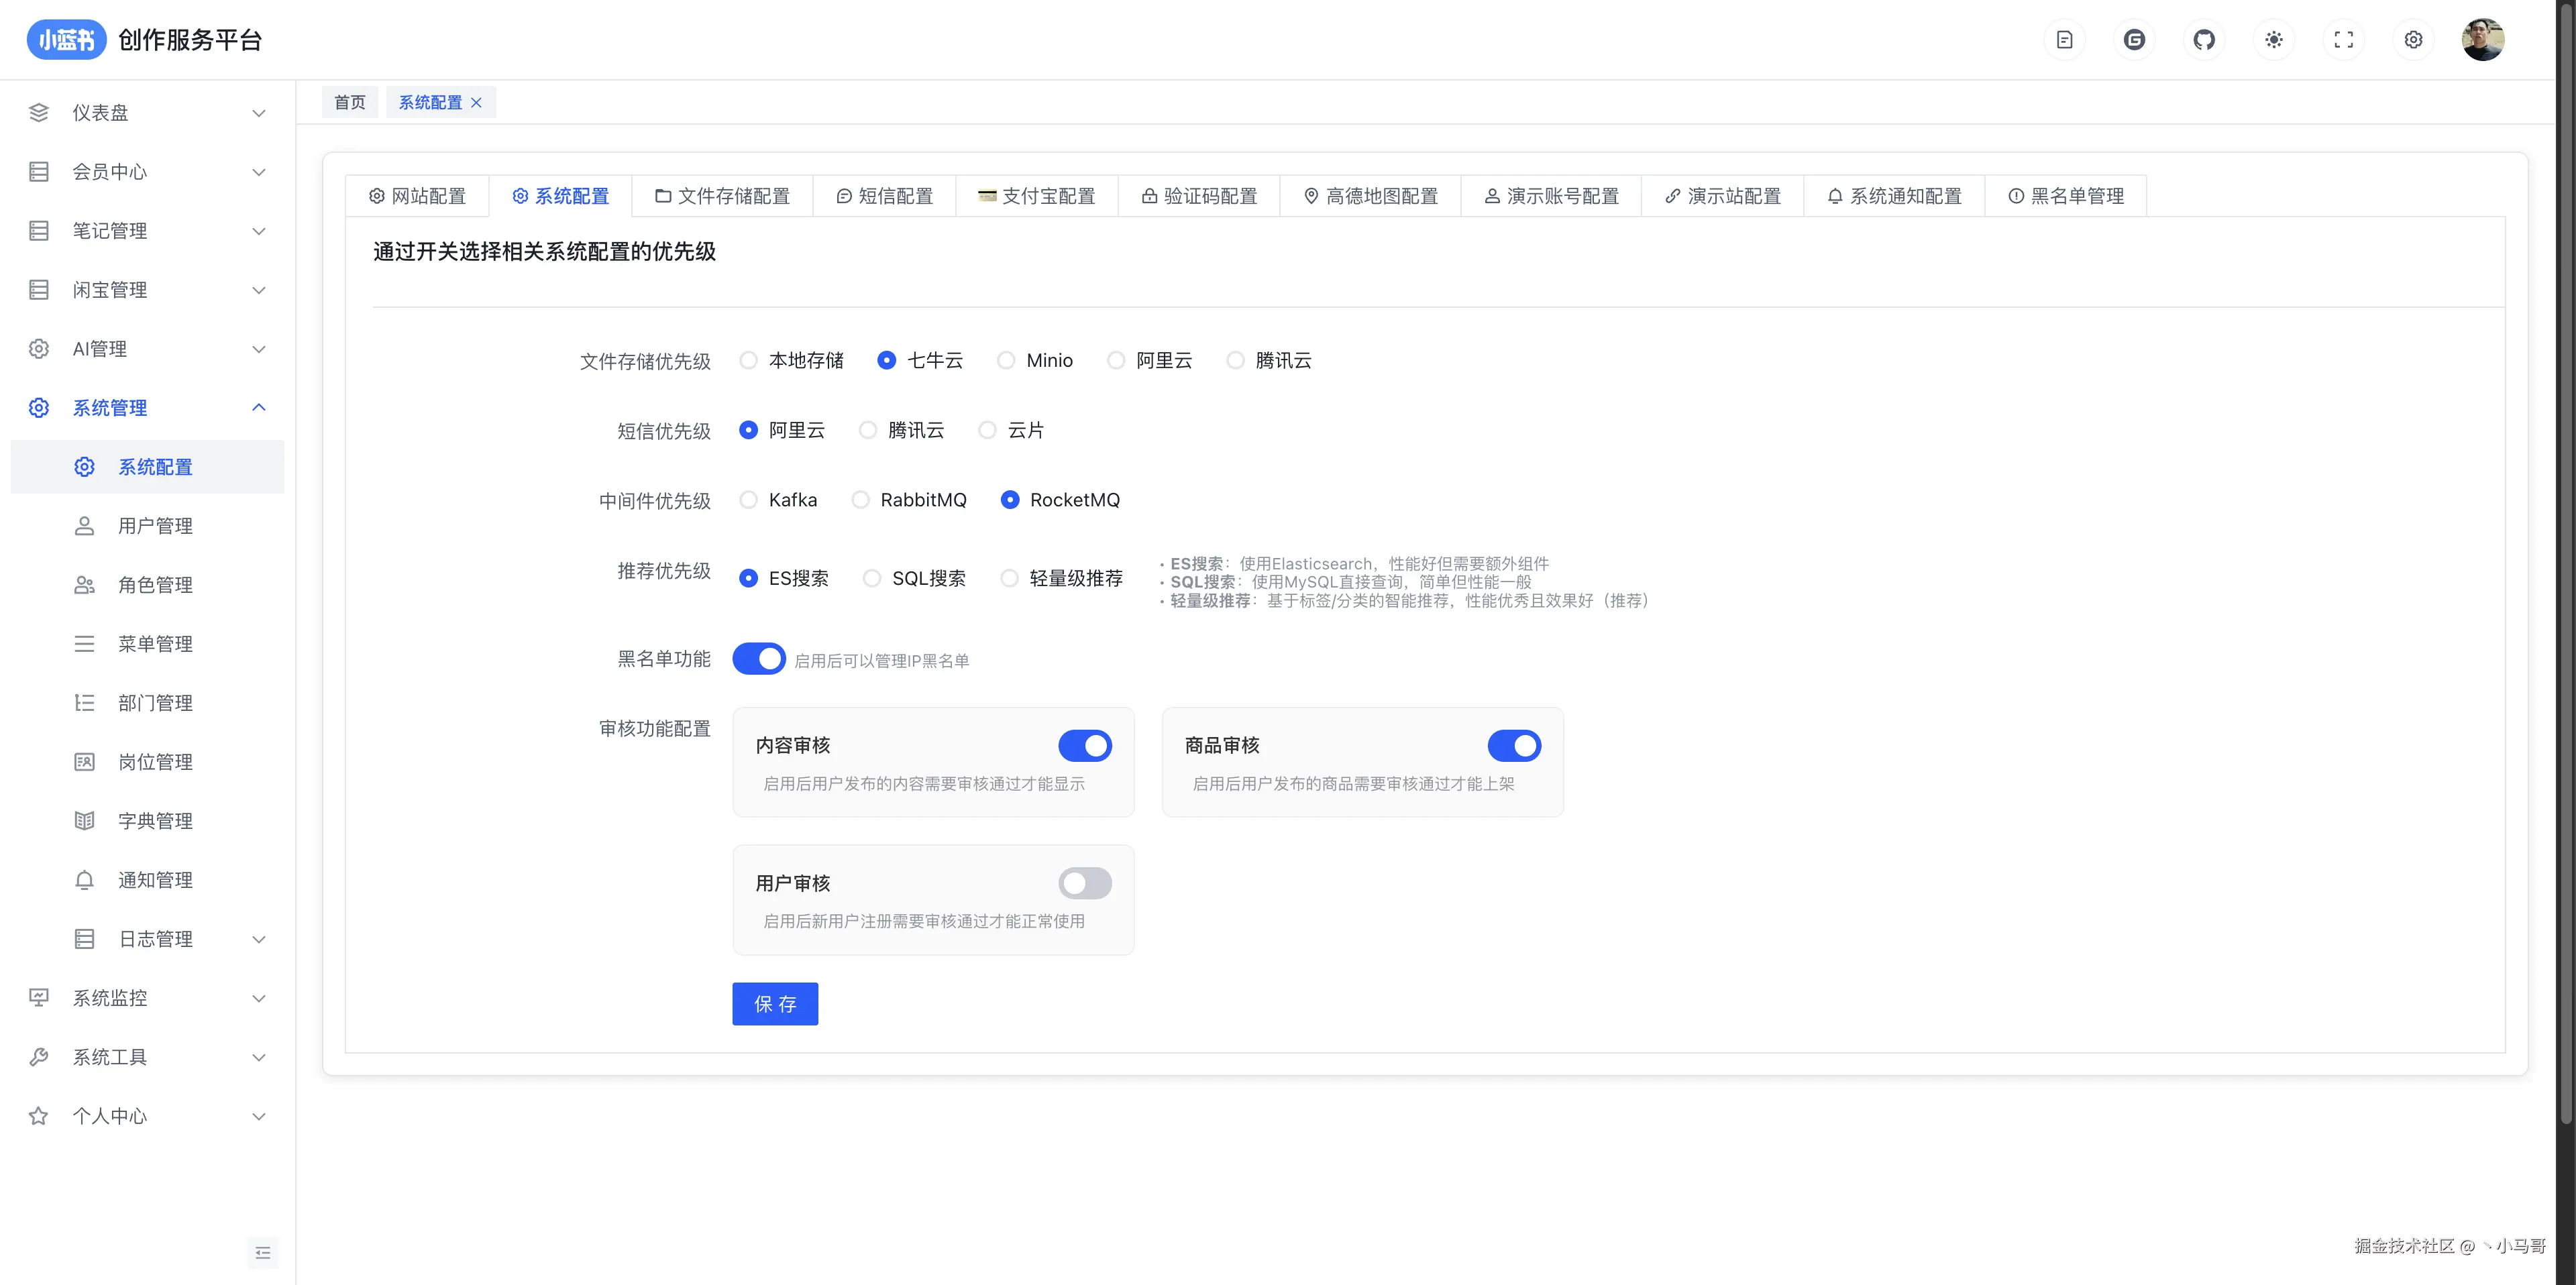Switch to 文件存储配置 tab
Viewport: 2576px width, 1285px height.
(x=723, y=196)
